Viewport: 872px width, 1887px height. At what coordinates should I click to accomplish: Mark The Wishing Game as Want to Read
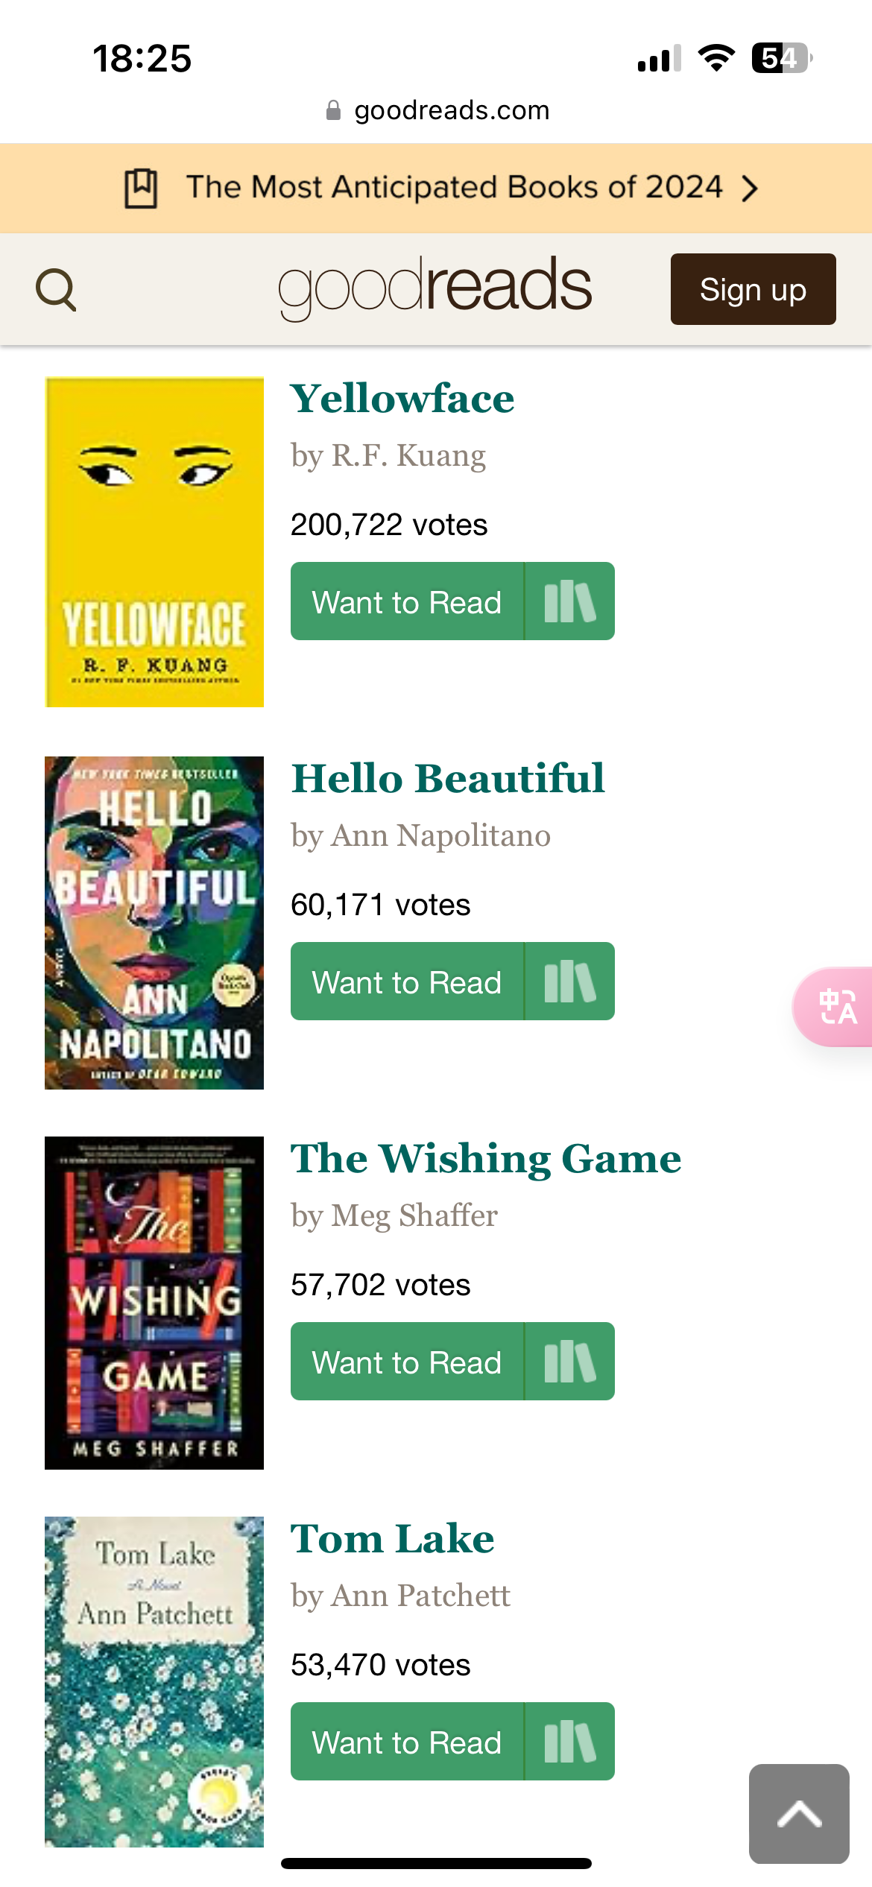(x=407, y=1362)
